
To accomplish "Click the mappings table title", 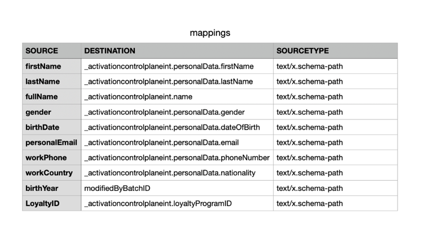I will point(210,33).
